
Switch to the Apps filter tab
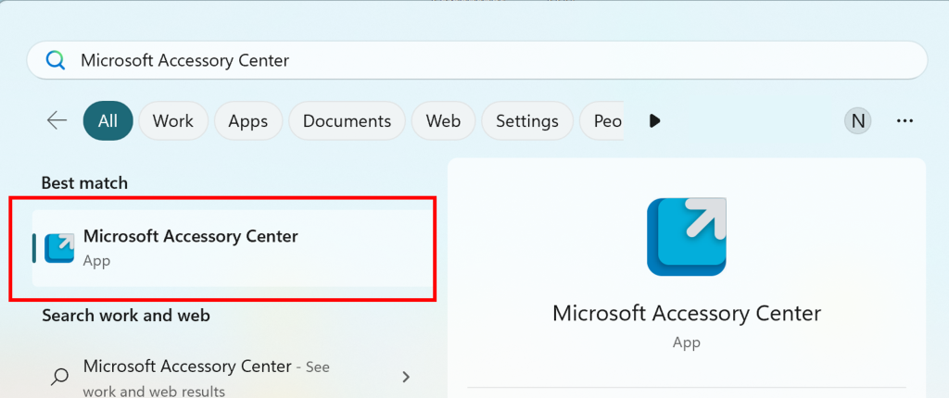247,120
